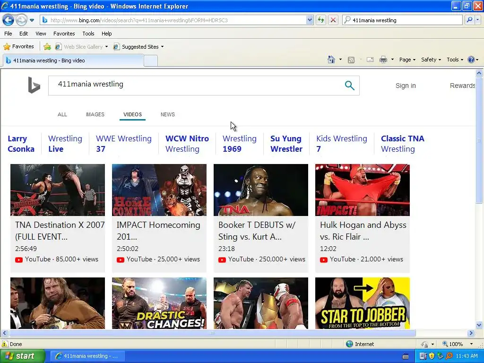Click the system tray security shield icon
The image size is (484, 363).
tap(432, 356)
